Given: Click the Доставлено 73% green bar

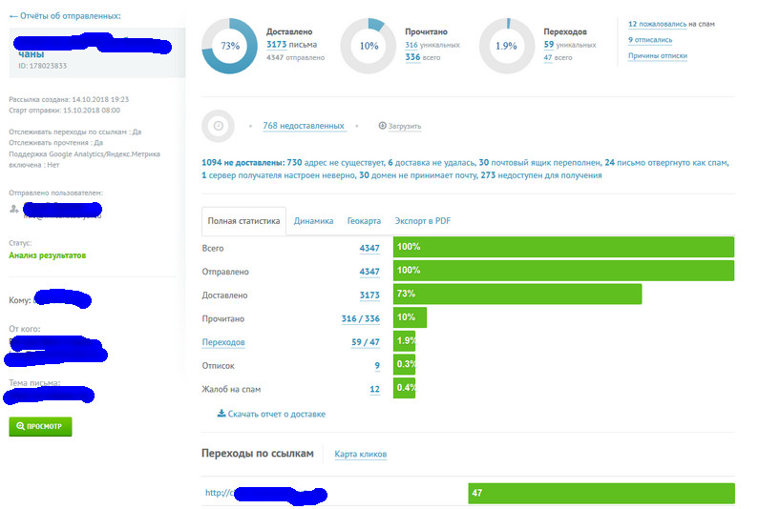Looking at the screenshot, I should 517,294.
